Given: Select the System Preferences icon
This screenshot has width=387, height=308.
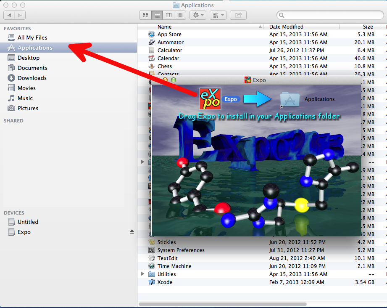Looking at the screenshot, I should pos(152,250).
